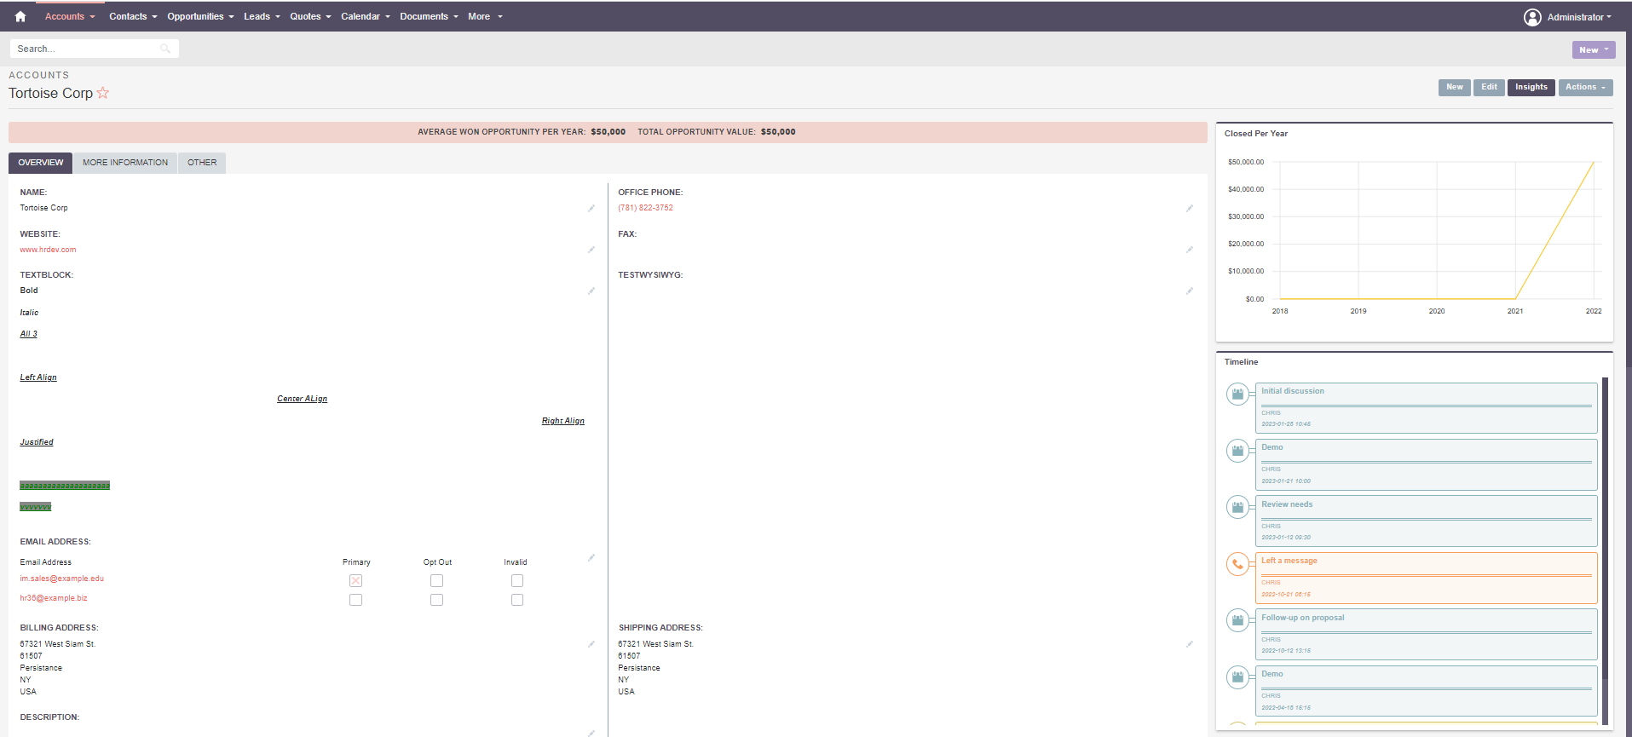The height and width of the screenshot is (737, 1632).
Task: Click the Right Align text
Action: (x=563, y=421)
